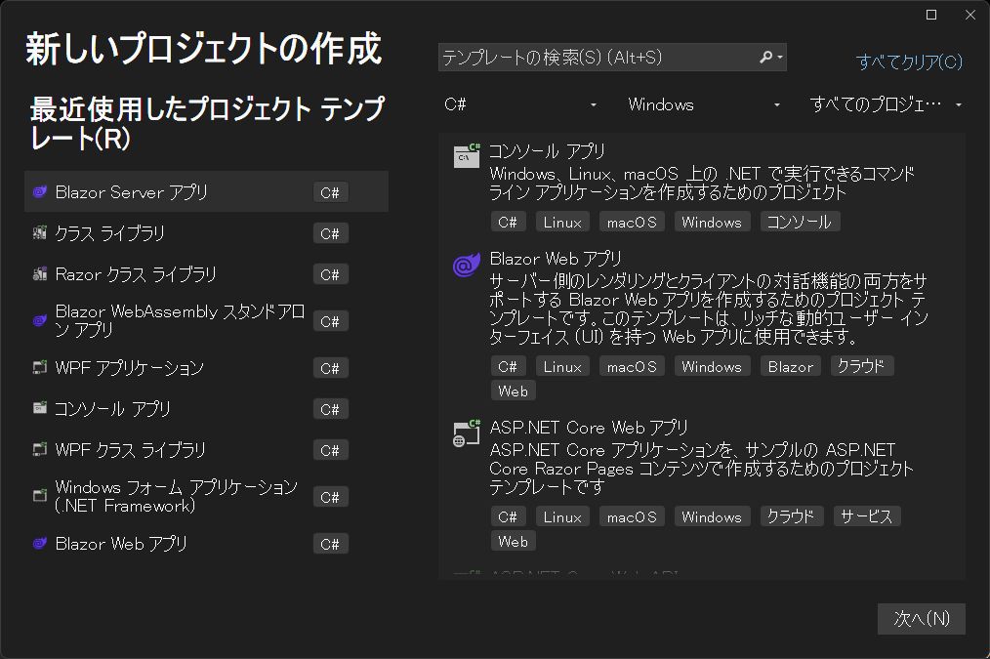Select クラス ライブラリ recent template
This screenshot has height=659, width=990.
point(206,233)
